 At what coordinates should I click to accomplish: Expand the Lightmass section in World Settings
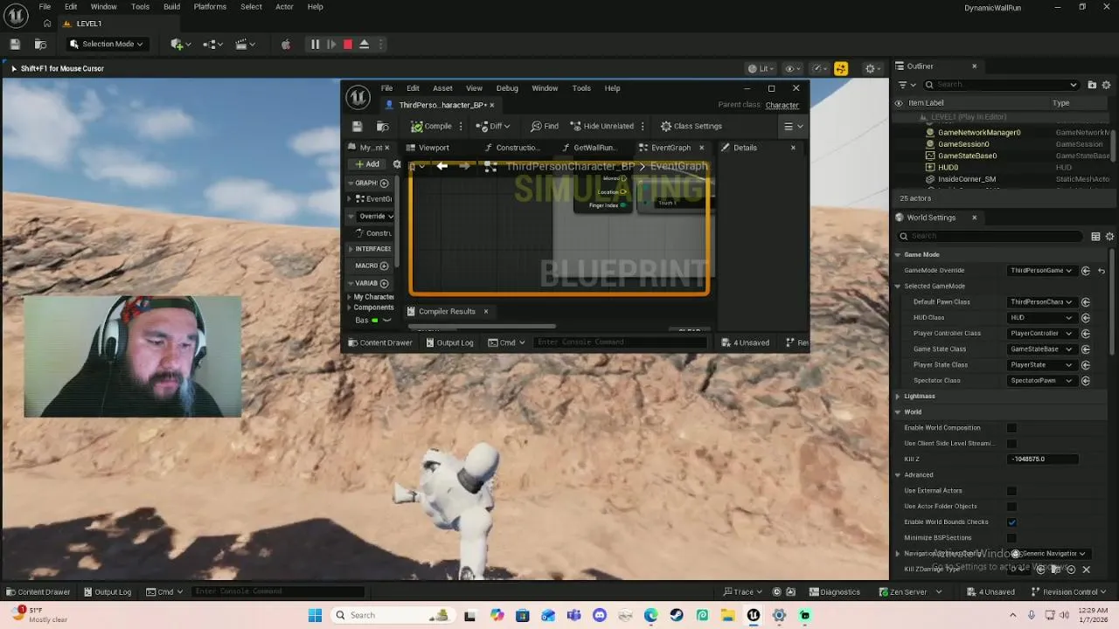tap(897, 397)
